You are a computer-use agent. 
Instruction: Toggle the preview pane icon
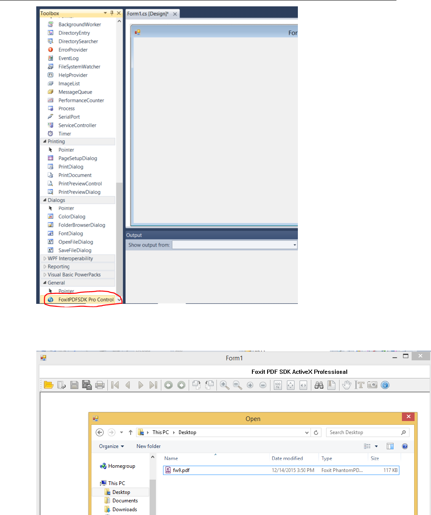coord(390,446)
